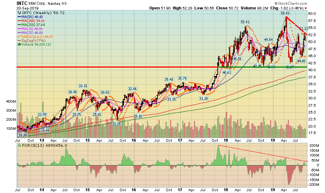Viewport: 325px width, 193px height.
Task: Click the red down arrow beside Chg
Action: pyautogui.click(x=305, y=8)
